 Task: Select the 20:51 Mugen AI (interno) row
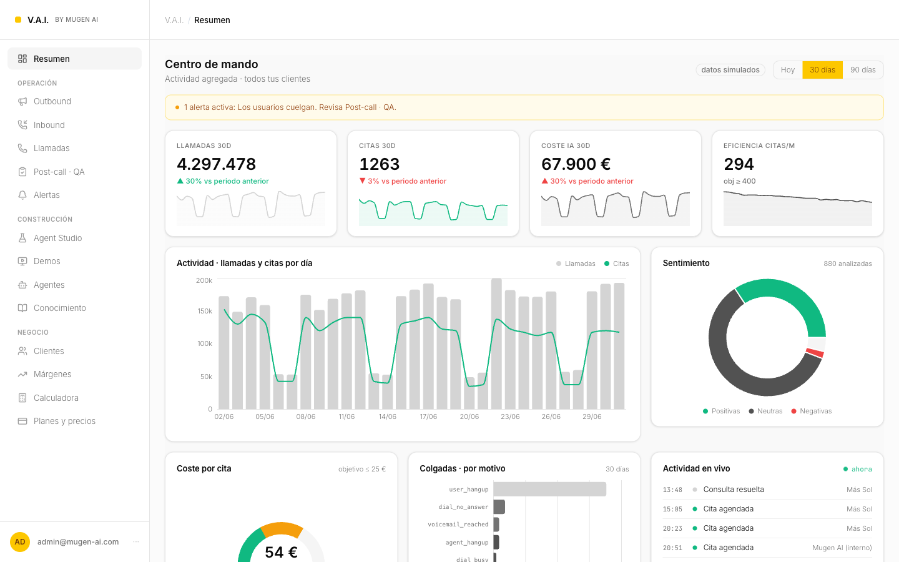767,548
